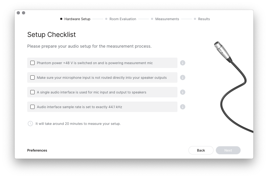
Task: Open info icon for microphone routing item
Action: (182, 78)
